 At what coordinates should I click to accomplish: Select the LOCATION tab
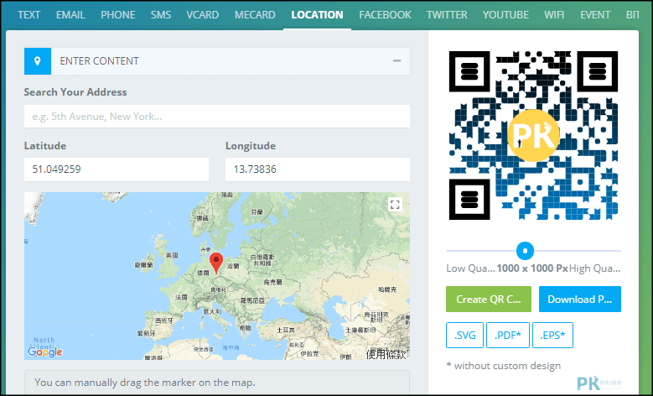tap(317, 14)
